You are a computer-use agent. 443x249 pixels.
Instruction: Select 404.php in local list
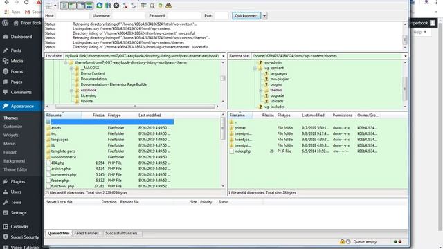[57, 163]
